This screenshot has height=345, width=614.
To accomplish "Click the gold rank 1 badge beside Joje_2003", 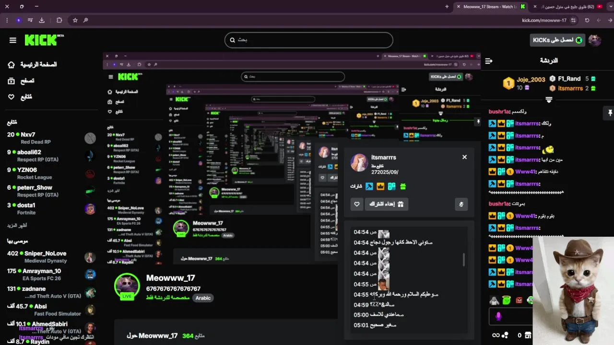I will pos(508,83).
